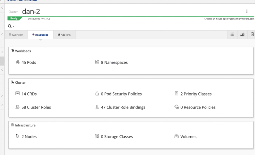This screenshot has height=155, width=255.
Task: Click the Pods icon in Workloads
Action: [x=18, y=62]
